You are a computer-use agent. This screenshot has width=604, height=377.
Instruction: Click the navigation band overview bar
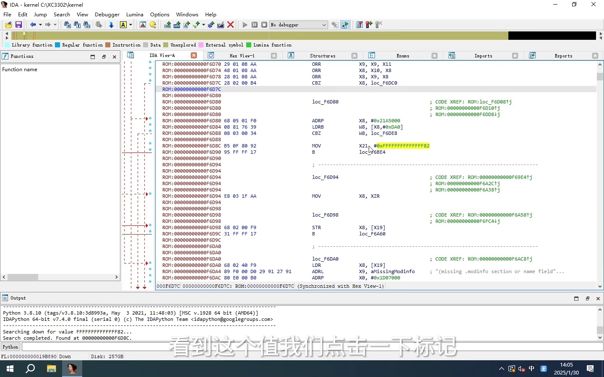click(x=304, y=36)
